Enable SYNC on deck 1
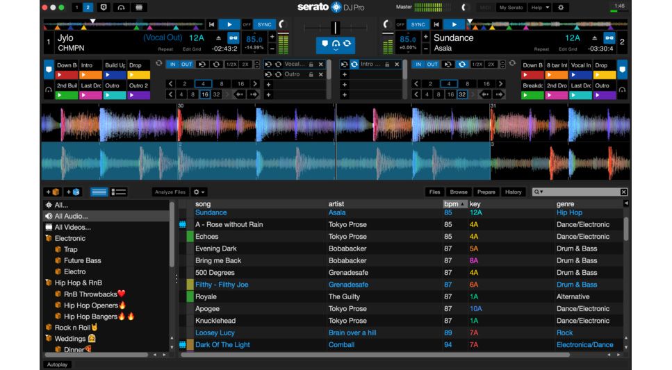The height and width of the screenshot is (370, 672). point(264,24)
